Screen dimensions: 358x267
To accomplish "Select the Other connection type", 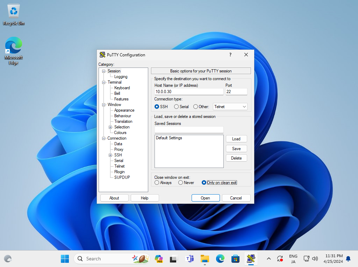I will coord(201,107).
